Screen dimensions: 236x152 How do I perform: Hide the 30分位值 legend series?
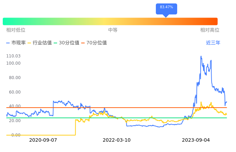tap(66, 43)
